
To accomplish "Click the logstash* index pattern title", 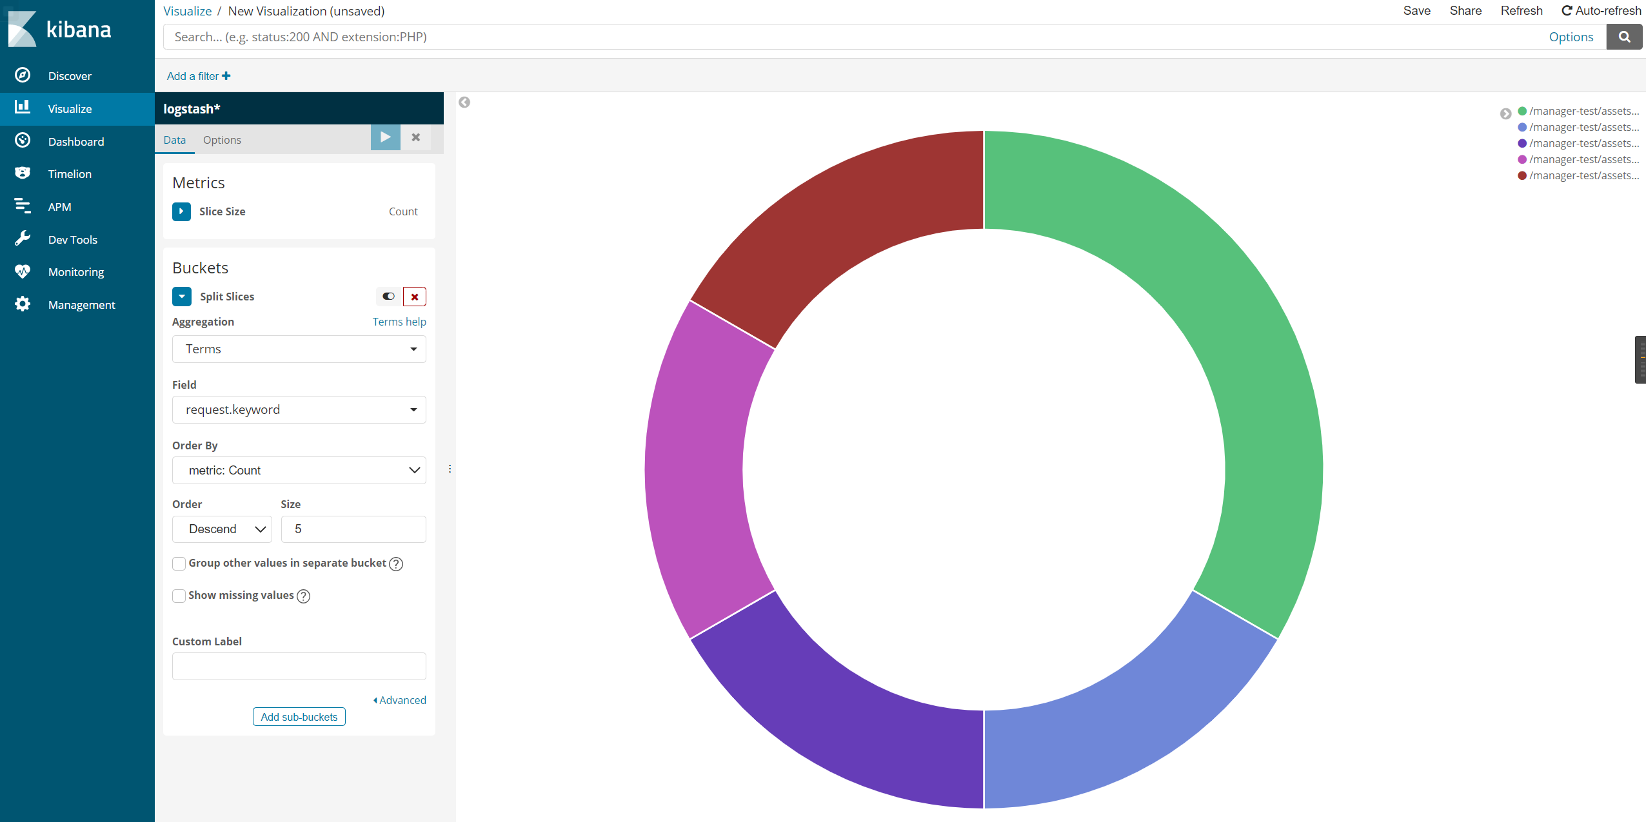I will point(192,109).
